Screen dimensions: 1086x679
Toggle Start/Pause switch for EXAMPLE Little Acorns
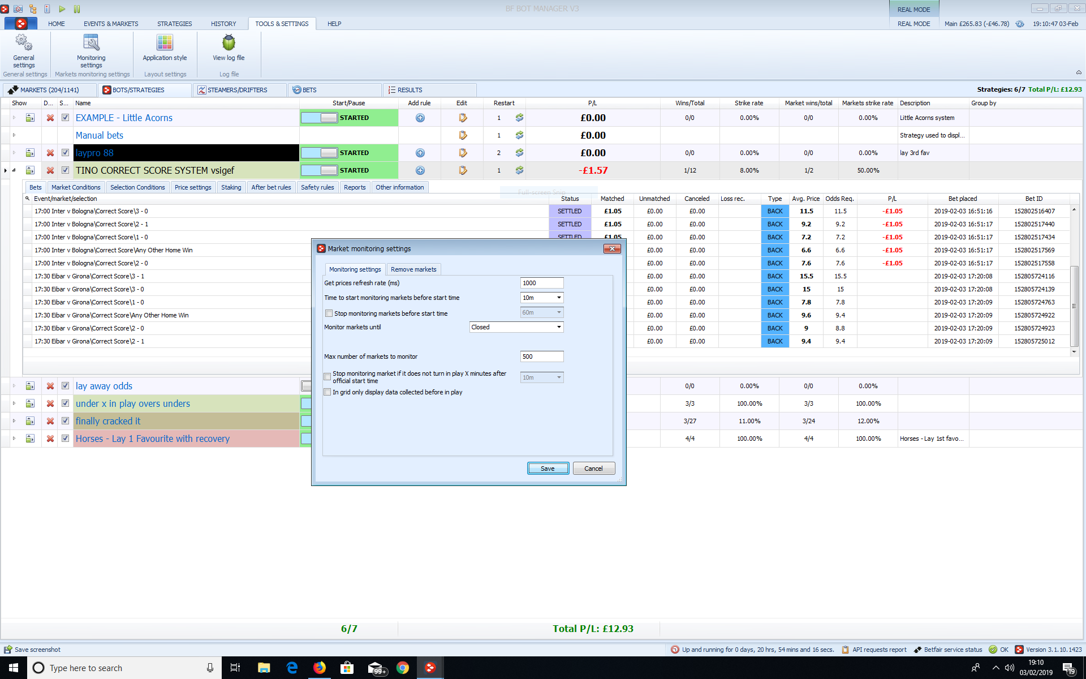[320, 118]
